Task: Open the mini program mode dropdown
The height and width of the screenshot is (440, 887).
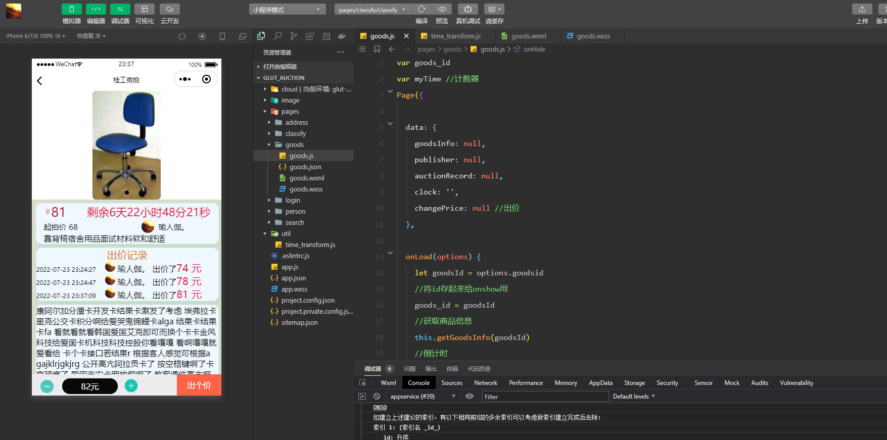Action: click(x=287, y=10)
